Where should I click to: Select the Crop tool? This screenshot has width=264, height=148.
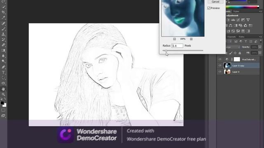pos(4,12)
